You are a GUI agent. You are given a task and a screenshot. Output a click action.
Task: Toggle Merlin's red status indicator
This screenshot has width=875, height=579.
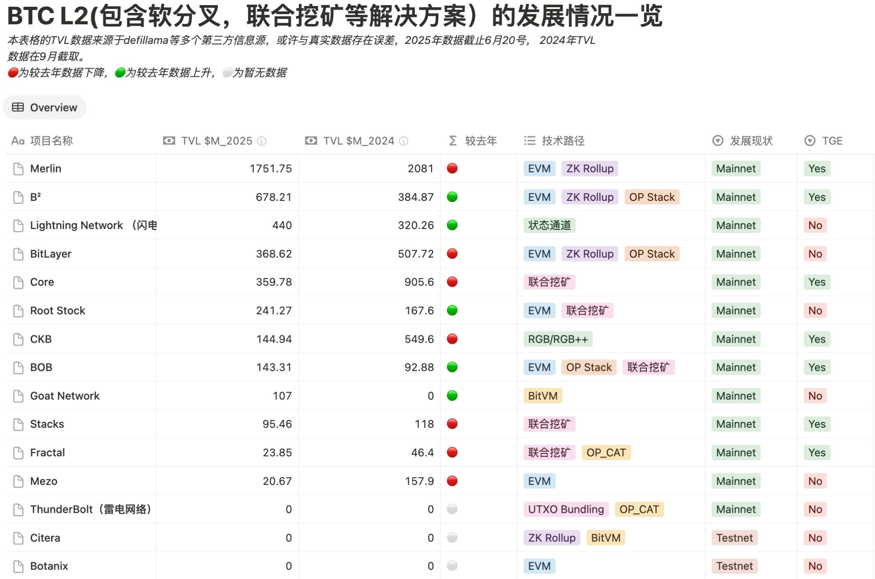coord(452,168)
